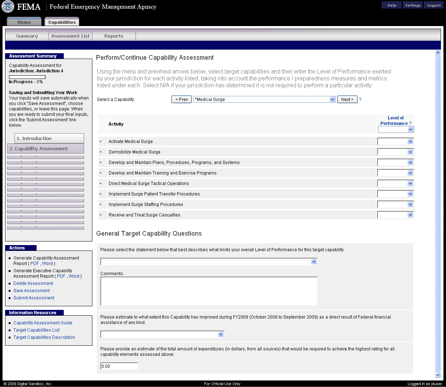This screenshot has width=446, height=387.
Task: Open performance dropdown for Training and Exercise Programs
Action: (x=395, y=173)
